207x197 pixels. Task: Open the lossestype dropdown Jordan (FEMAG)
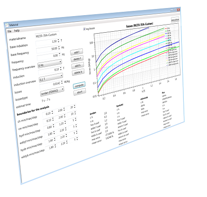(52, 92)
